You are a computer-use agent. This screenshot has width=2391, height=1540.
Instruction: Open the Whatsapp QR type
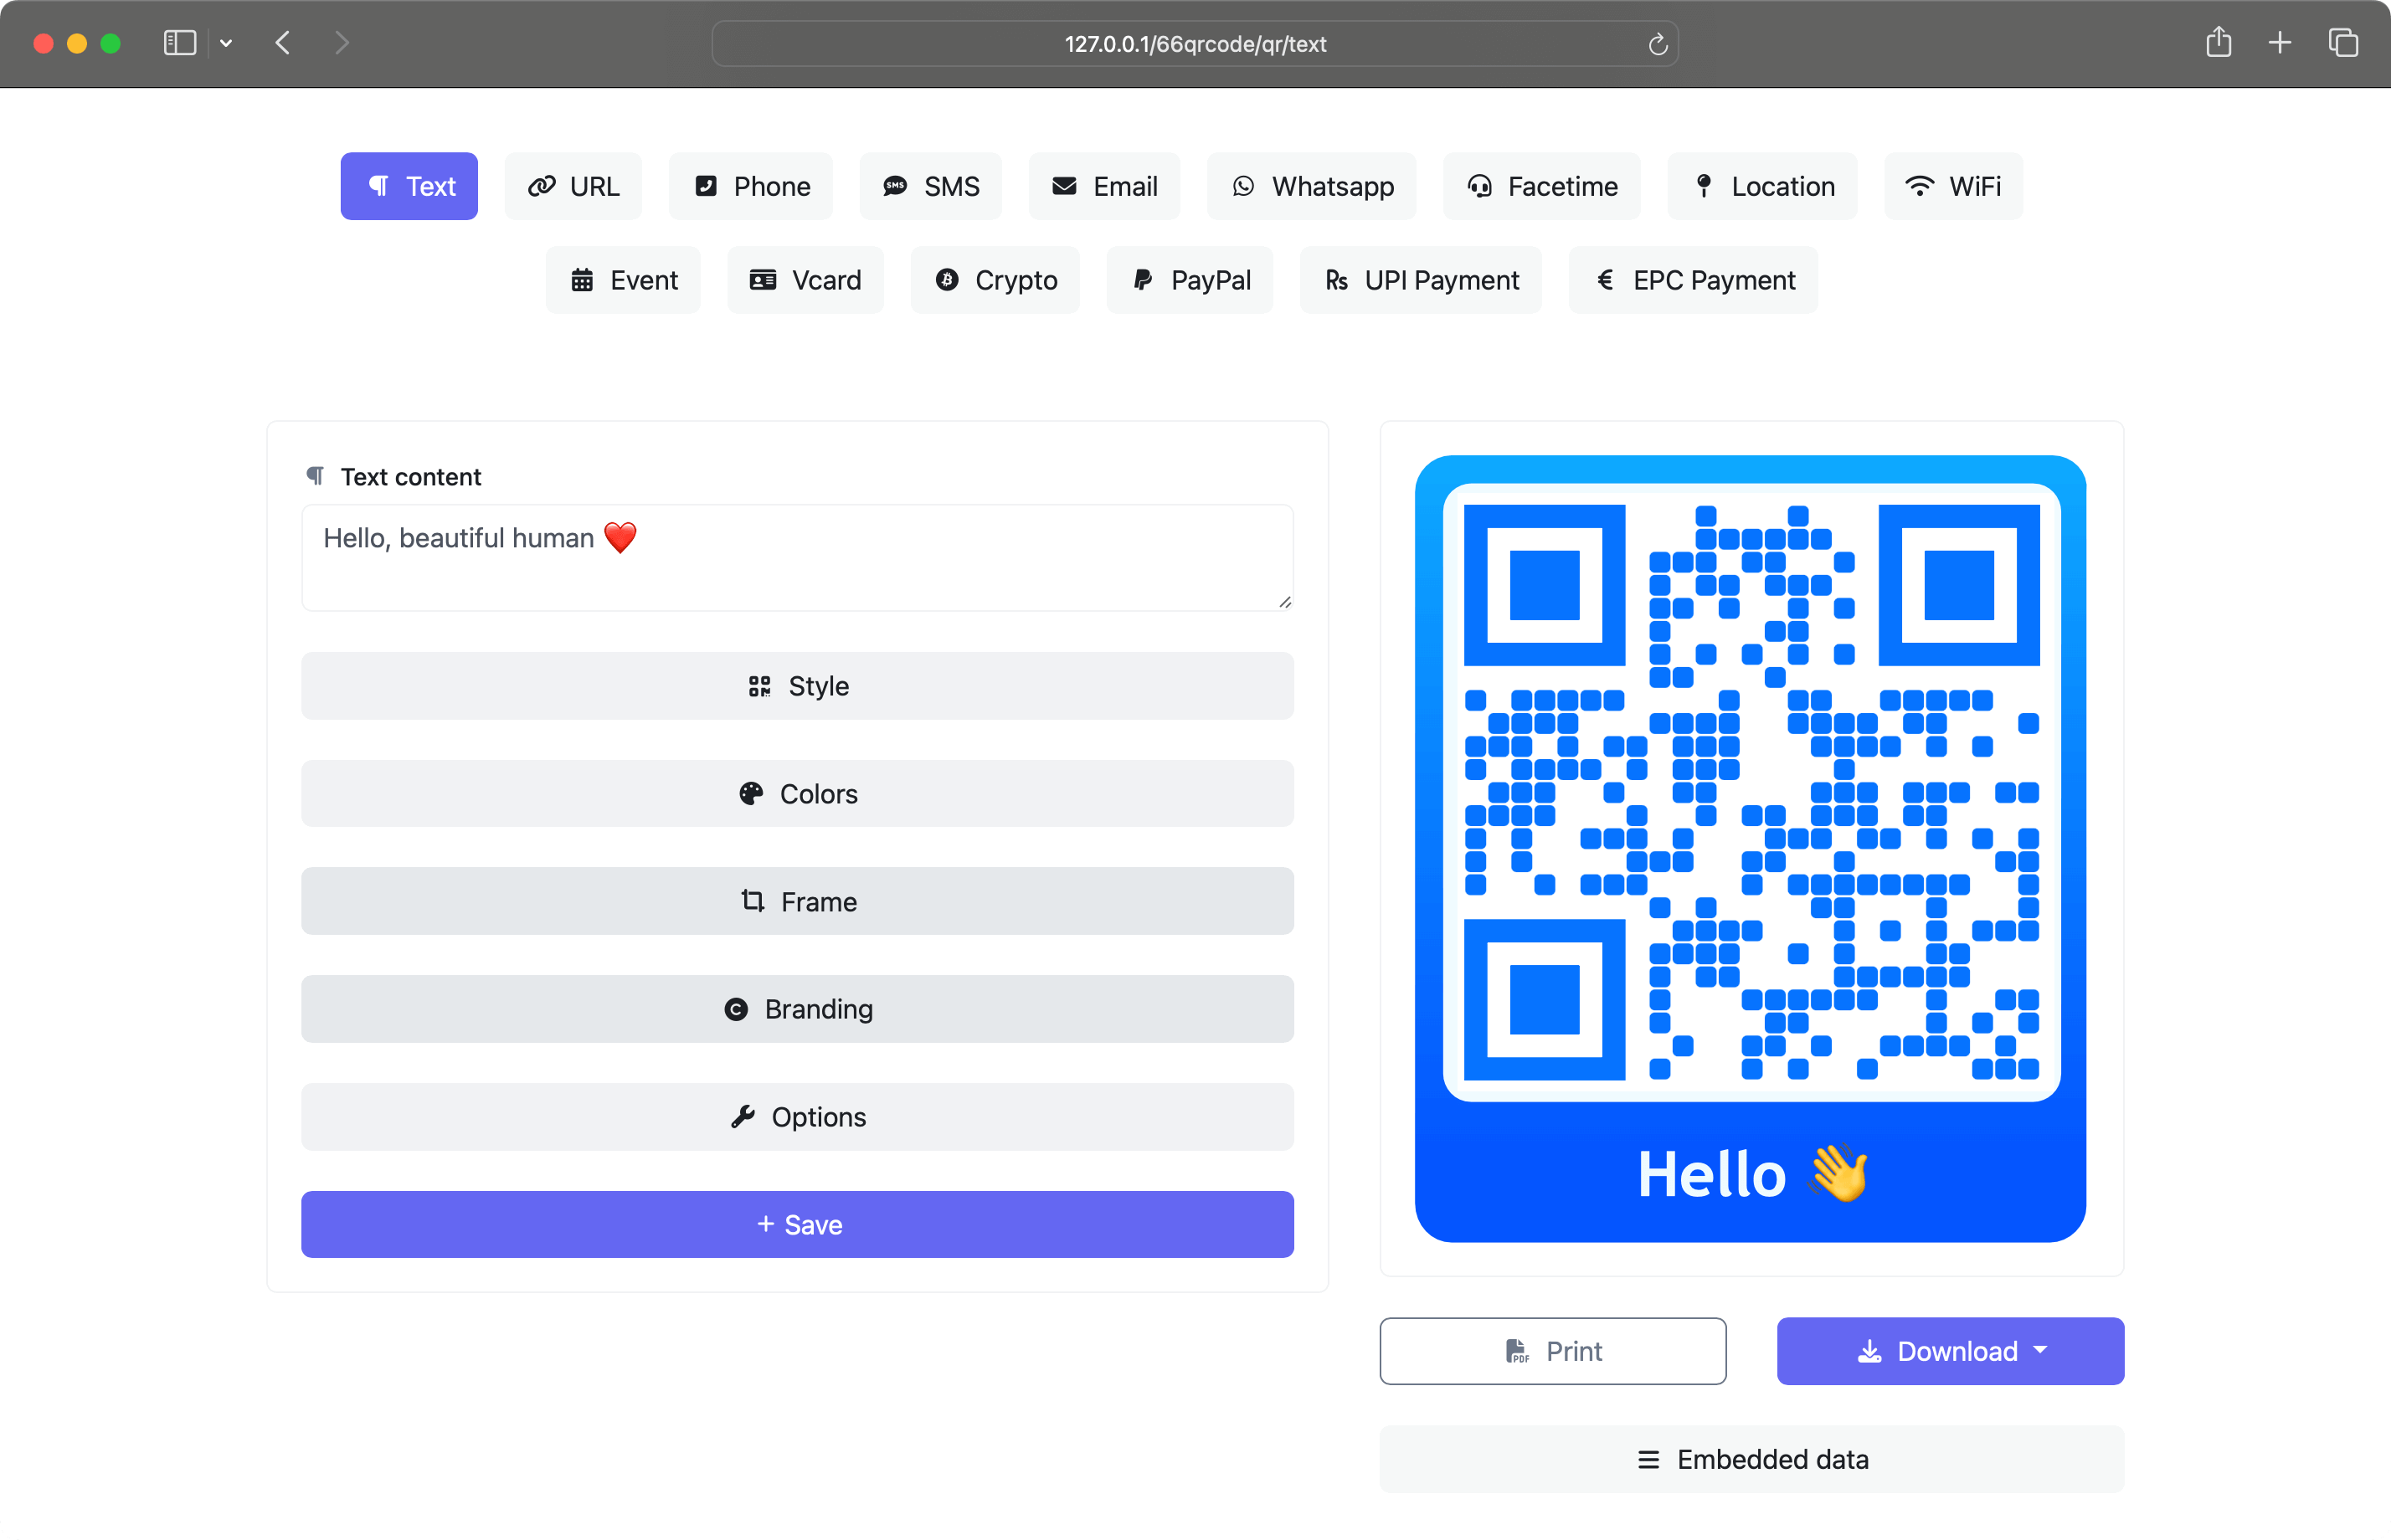[x=1312, y=186]
